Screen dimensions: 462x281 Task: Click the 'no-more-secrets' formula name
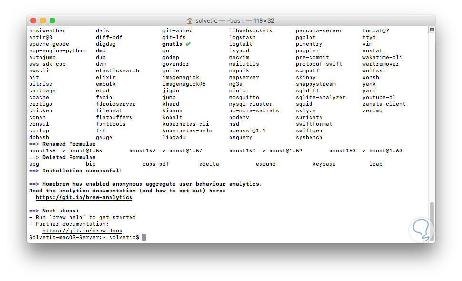click(x=254, y=111)
